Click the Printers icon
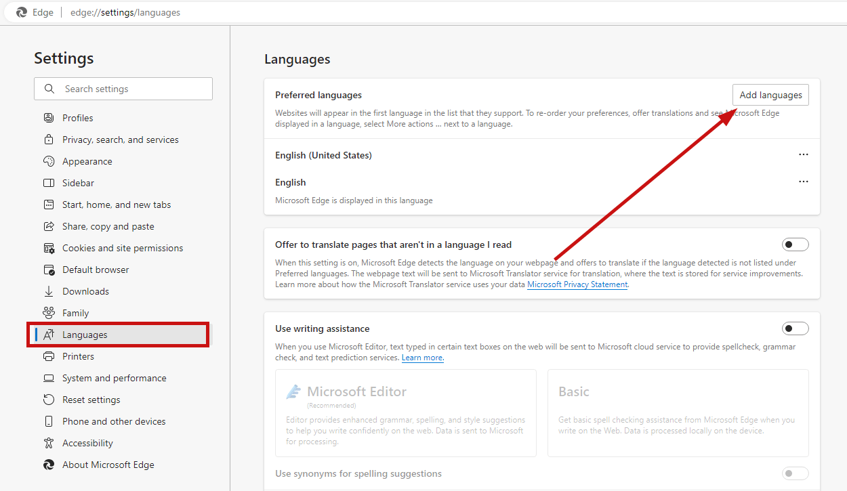This screenshot has height=491, width=847. tap(49, 356)
